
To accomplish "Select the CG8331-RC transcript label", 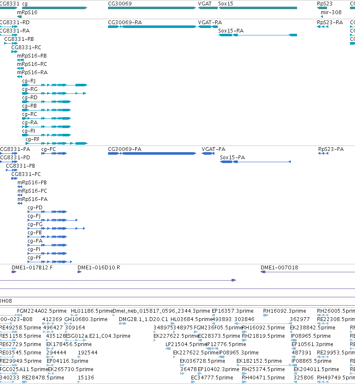I will [x=26, y=47].
